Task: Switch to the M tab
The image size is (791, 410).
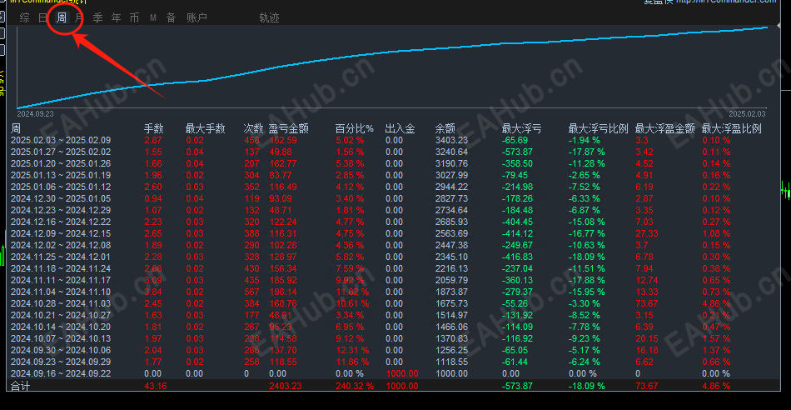Action: 153,18
